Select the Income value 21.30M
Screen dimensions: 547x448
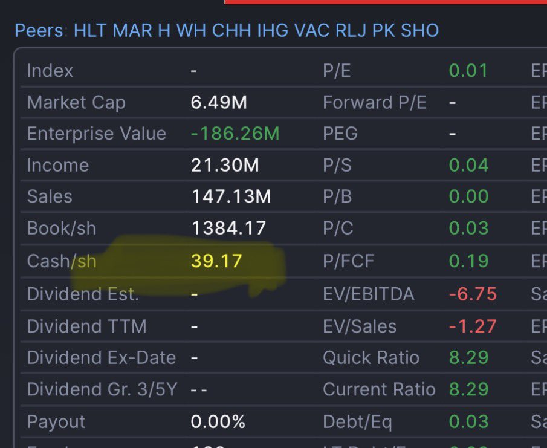[225, 165]
